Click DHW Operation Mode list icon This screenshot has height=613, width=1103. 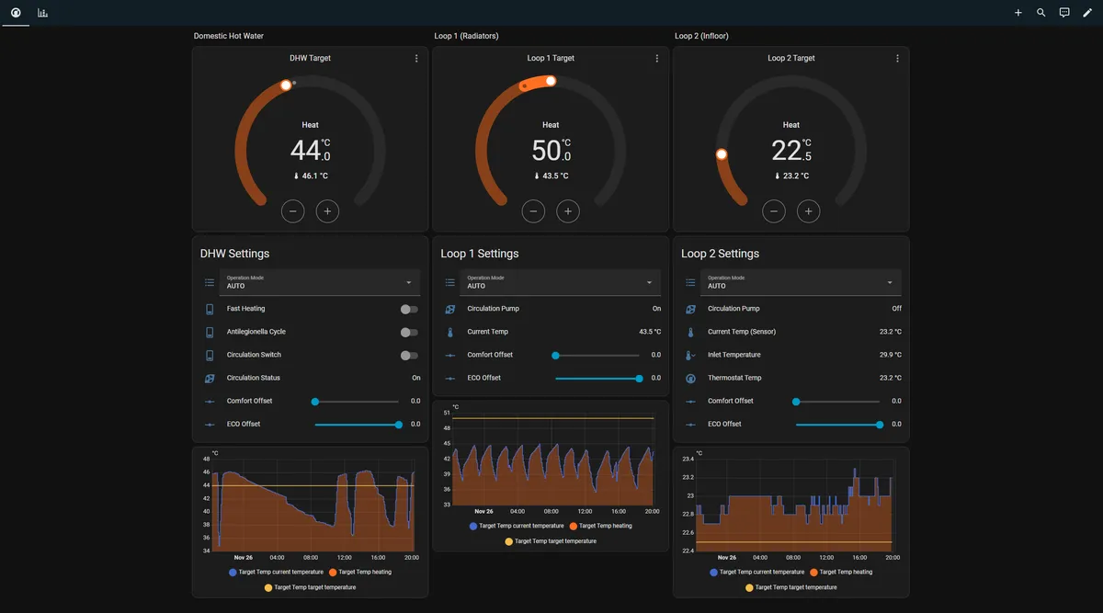(210, 282)
